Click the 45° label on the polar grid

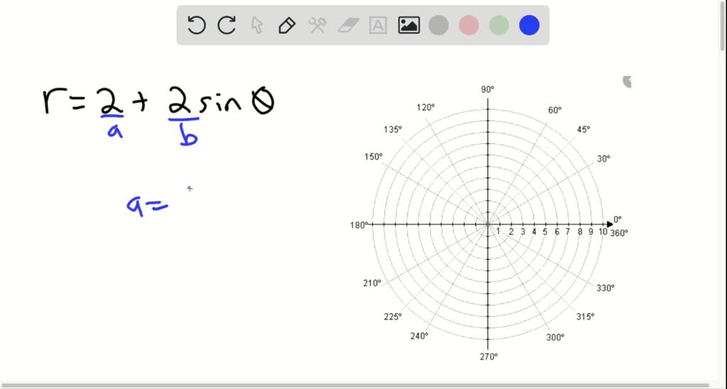tap(584, 130)
